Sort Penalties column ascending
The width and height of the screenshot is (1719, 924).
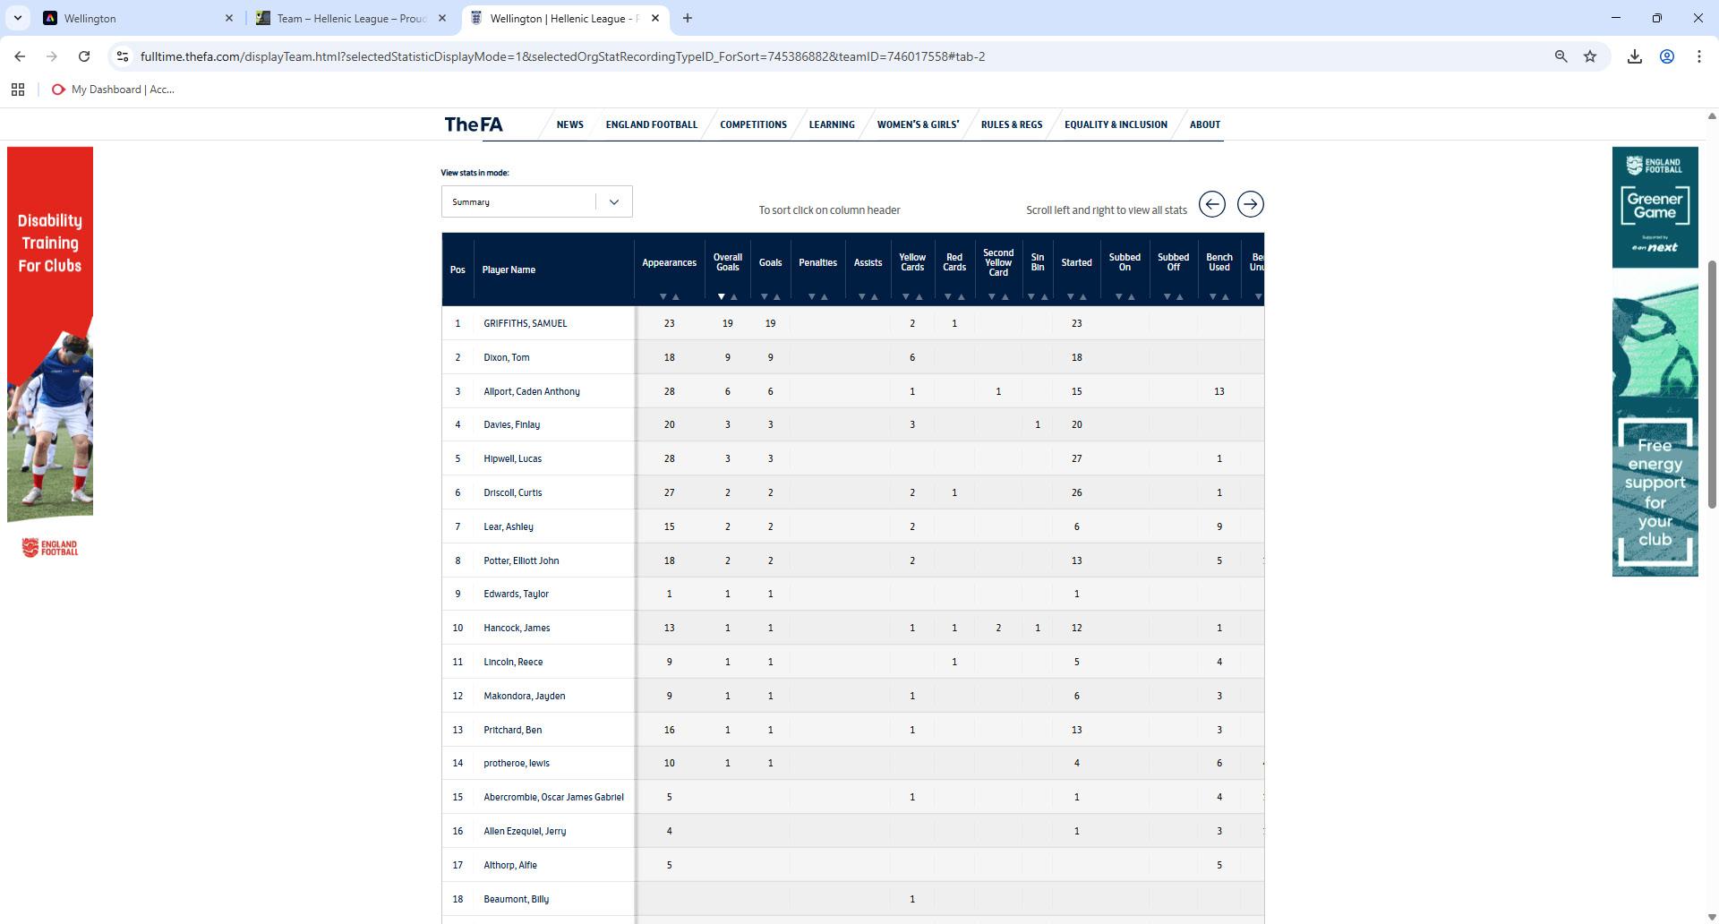pyautogui.click(x=825, y=296)
